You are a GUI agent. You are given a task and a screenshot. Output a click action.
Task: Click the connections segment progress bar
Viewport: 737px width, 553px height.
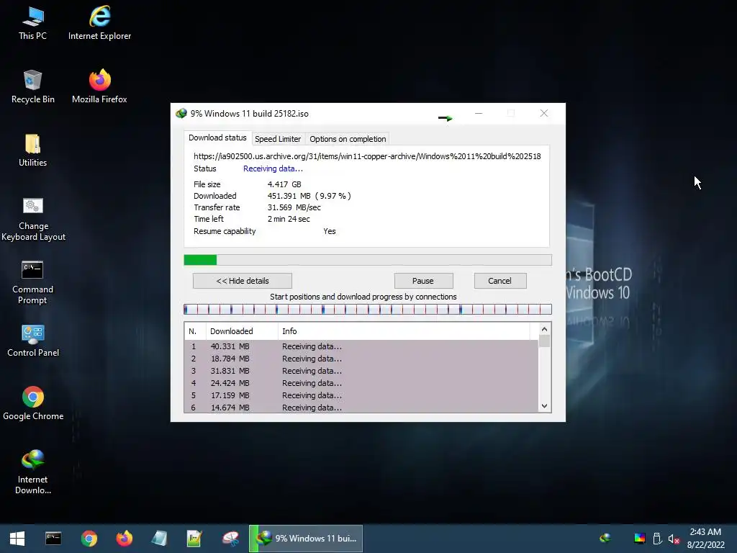pos(368,309)
